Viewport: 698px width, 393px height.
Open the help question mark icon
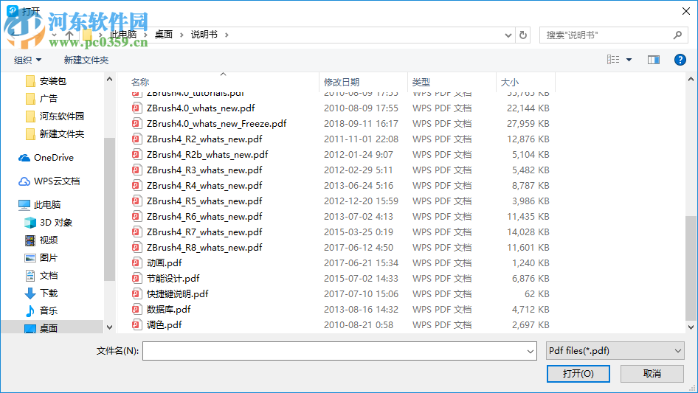point(680,60)
